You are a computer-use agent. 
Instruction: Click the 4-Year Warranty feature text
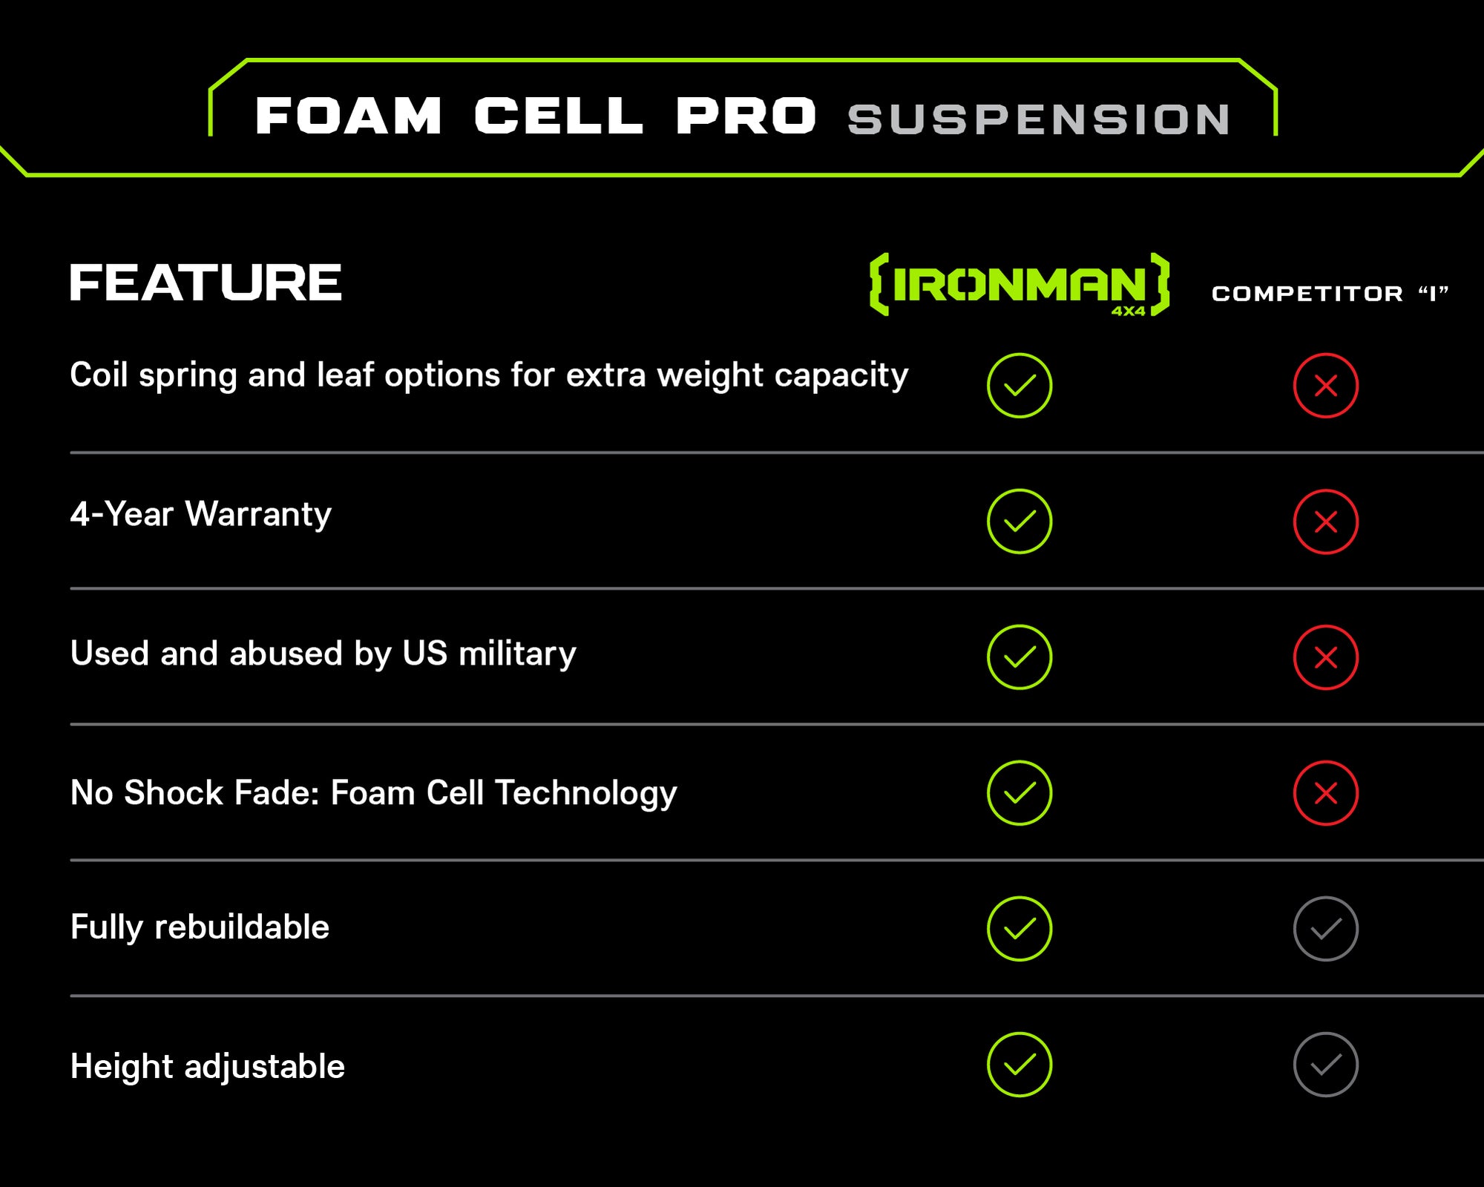200,514
